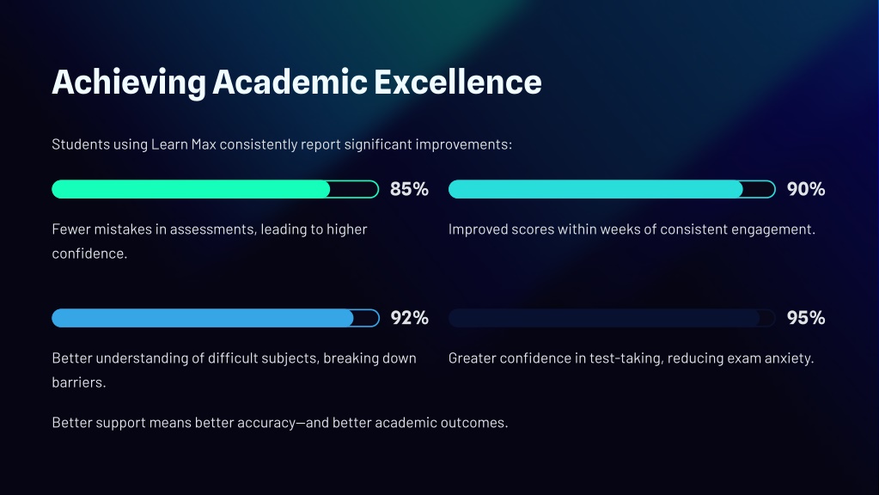
Task: Click the 'Improved scores within weeks' description
Action: click(632, 229)
